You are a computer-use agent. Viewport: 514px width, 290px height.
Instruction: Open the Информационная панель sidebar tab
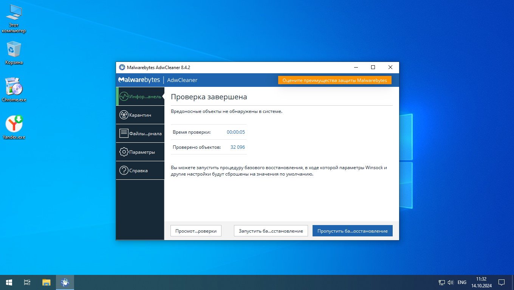140,96
